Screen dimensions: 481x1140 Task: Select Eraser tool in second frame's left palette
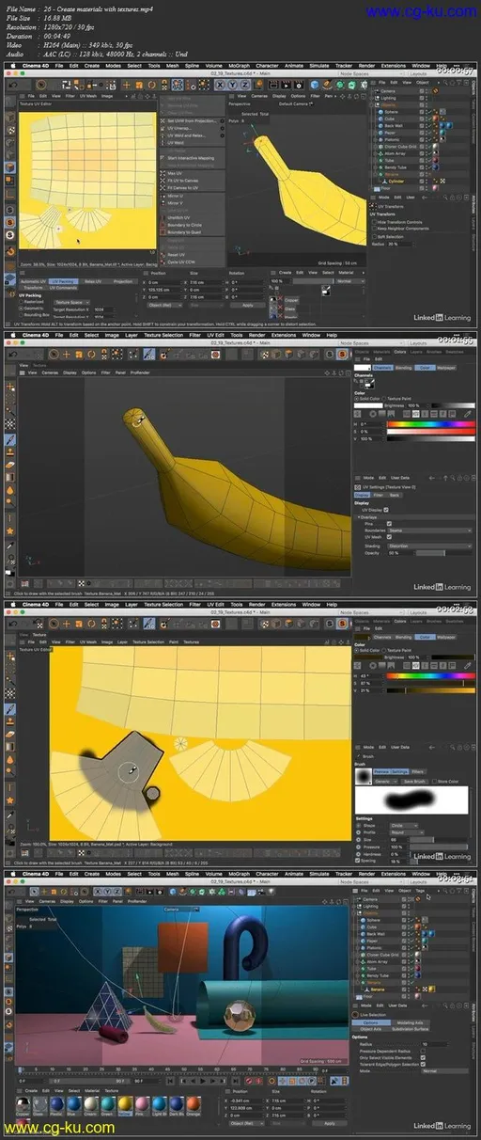pos(10,465)
